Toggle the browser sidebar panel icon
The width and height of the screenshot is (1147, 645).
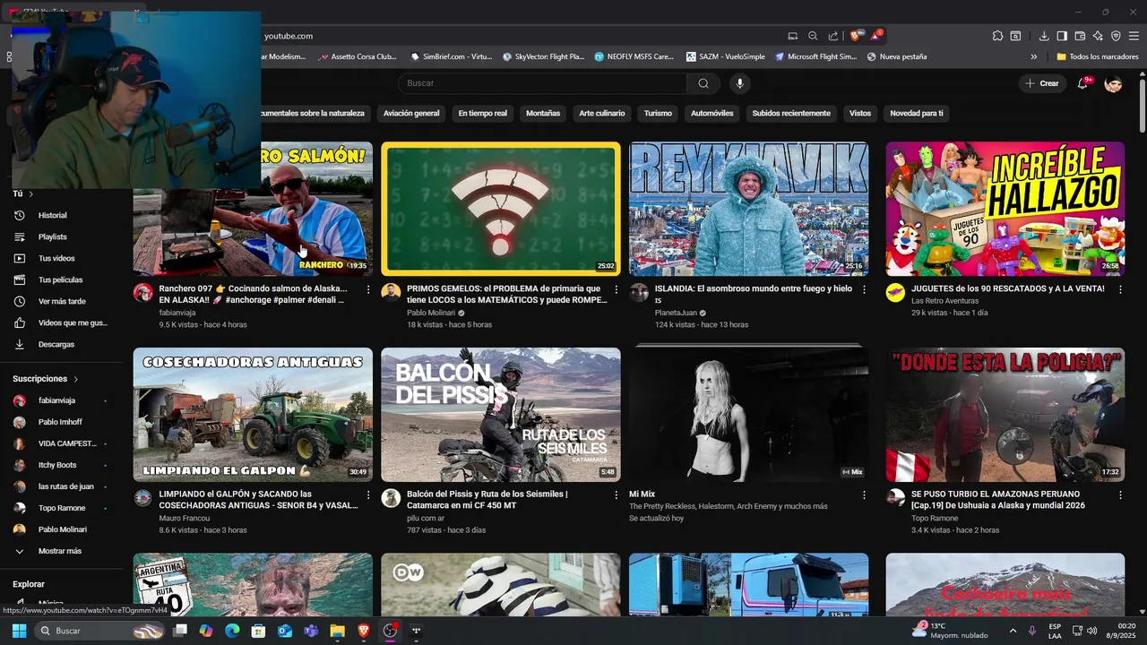coord(1062,36)
